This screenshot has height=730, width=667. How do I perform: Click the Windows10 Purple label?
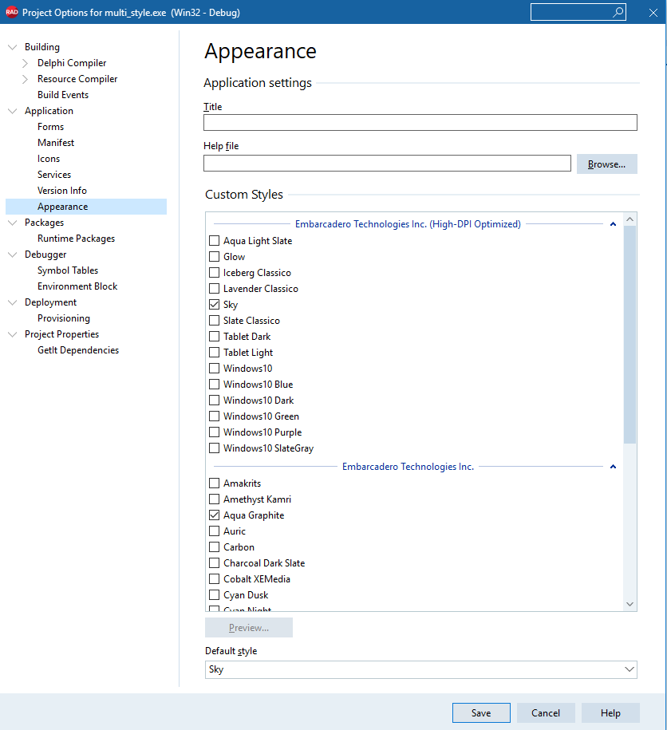pyautogui.click(x=262, y=432)
